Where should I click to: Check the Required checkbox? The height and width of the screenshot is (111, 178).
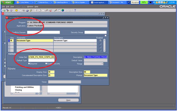point(29,64)
